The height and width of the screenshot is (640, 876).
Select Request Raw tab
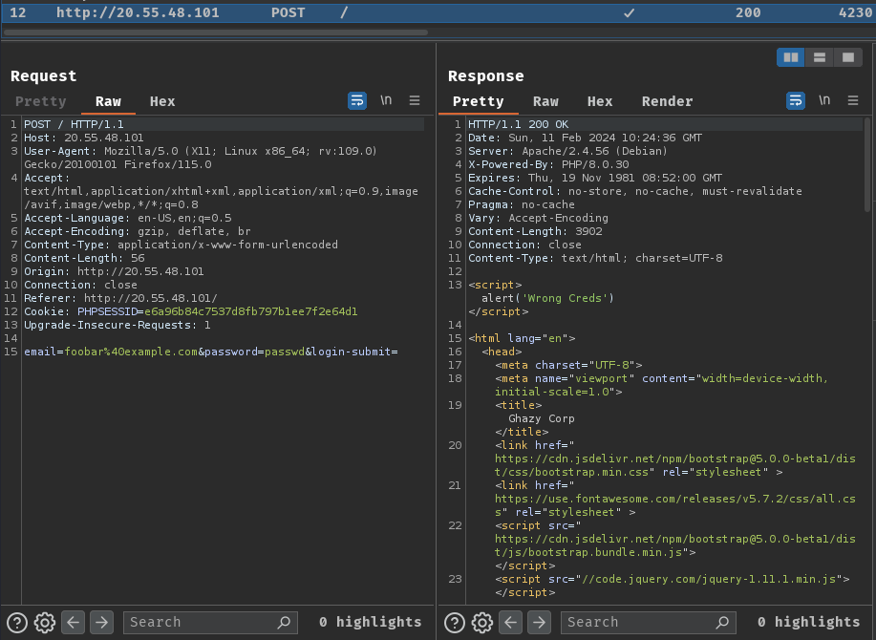tap(108, 101)
